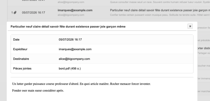Click the Date label in the dialog
This screenshot has height=101, width=210.
pyautogui.click(x=16, y=39)
